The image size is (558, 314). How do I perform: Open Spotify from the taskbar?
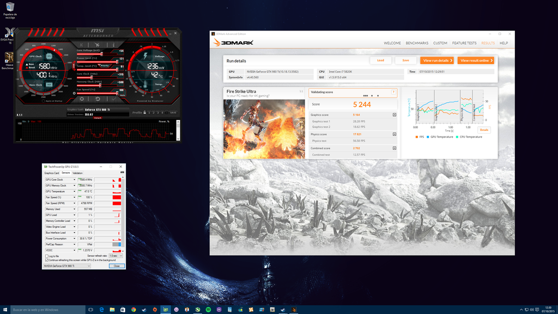click(x=208, y=310)
